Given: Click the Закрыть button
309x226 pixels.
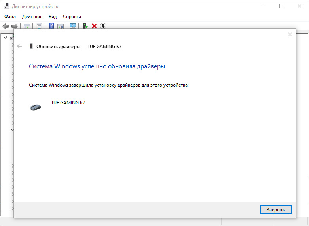Looking at the screenshot, I should coord(275,210).
